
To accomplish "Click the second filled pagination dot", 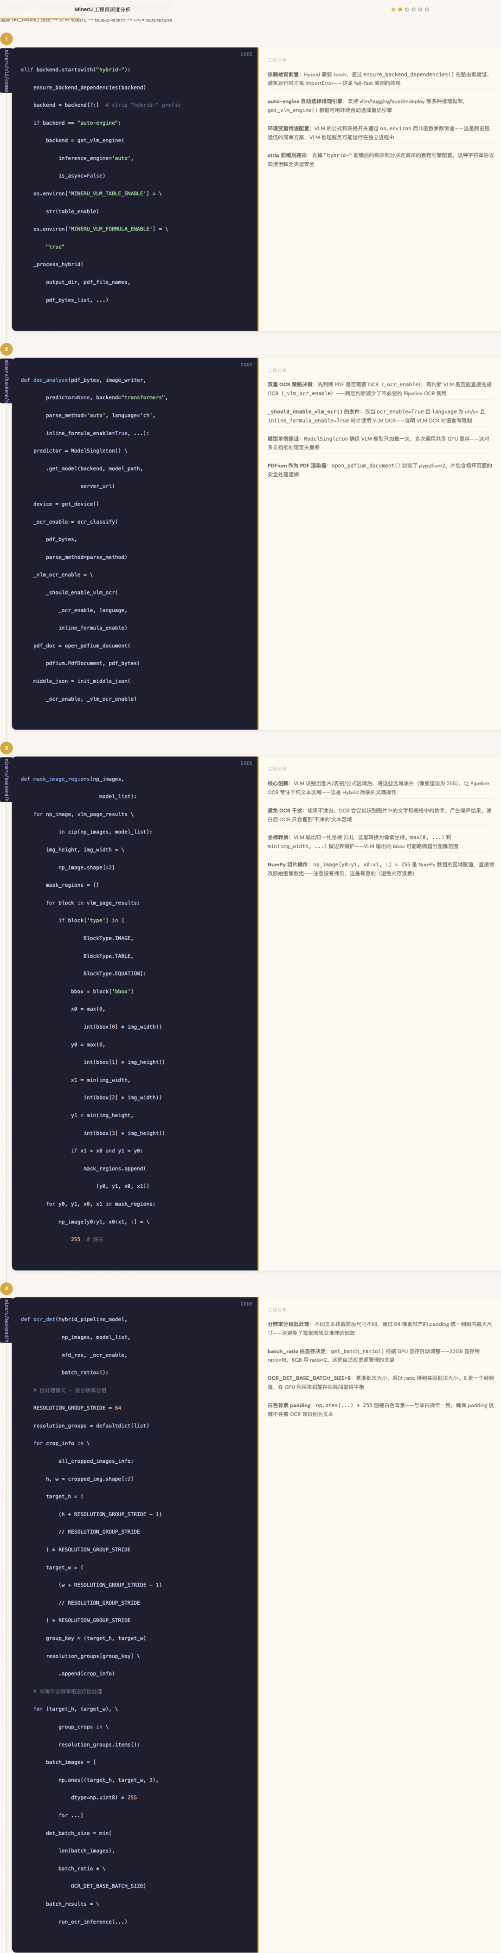I will click(399, 9).
